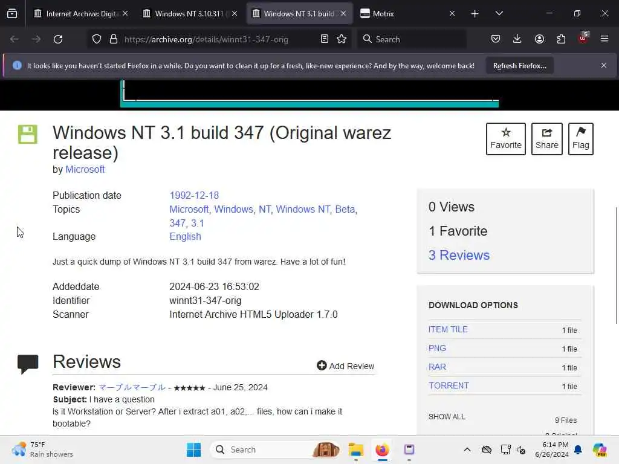Screen dimensions: 619x464
Task: Close the Motrix tab
Action: click(x=452, y=14)
